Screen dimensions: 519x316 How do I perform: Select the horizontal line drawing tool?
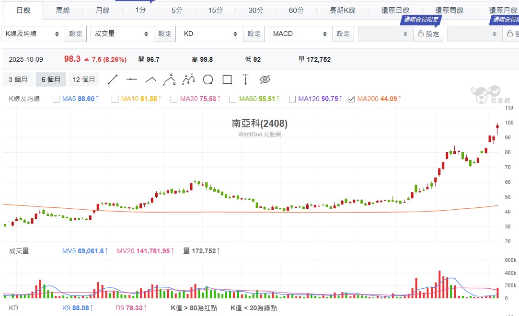point(132,79)
